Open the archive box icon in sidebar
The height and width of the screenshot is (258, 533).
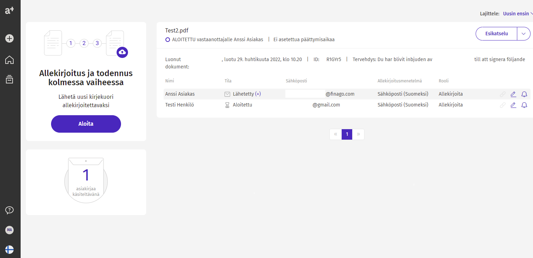(9, 79)
